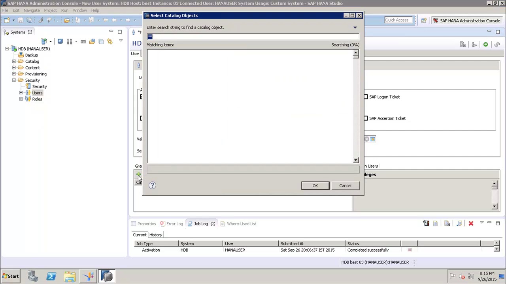
Task: Click the New wizard icon in main toolbar
Action: (7, 20)
